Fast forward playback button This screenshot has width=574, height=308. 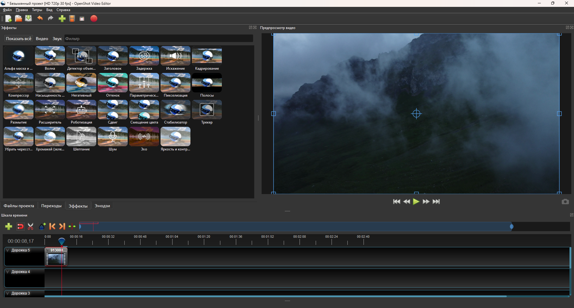[x=426, y=202]
